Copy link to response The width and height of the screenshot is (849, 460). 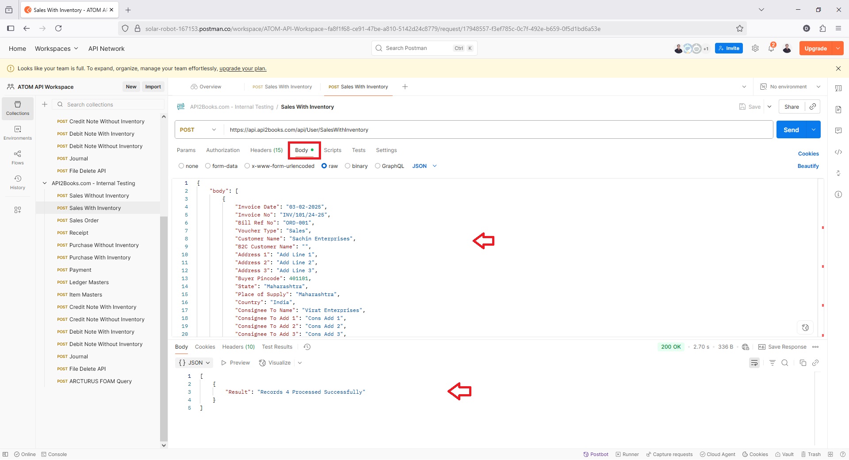(x=815, y=363)
